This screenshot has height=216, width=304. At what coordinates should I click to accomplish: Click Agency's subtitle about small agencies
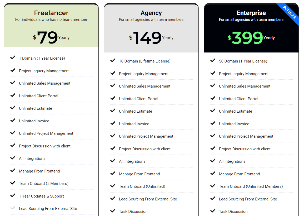(151, 19)
